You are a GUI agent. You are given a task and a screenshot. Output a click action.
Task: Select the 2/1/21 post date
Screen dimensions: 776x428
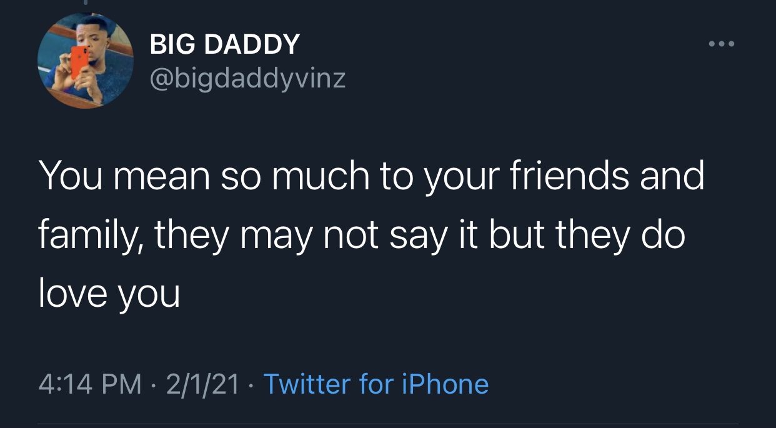[203, 384]
